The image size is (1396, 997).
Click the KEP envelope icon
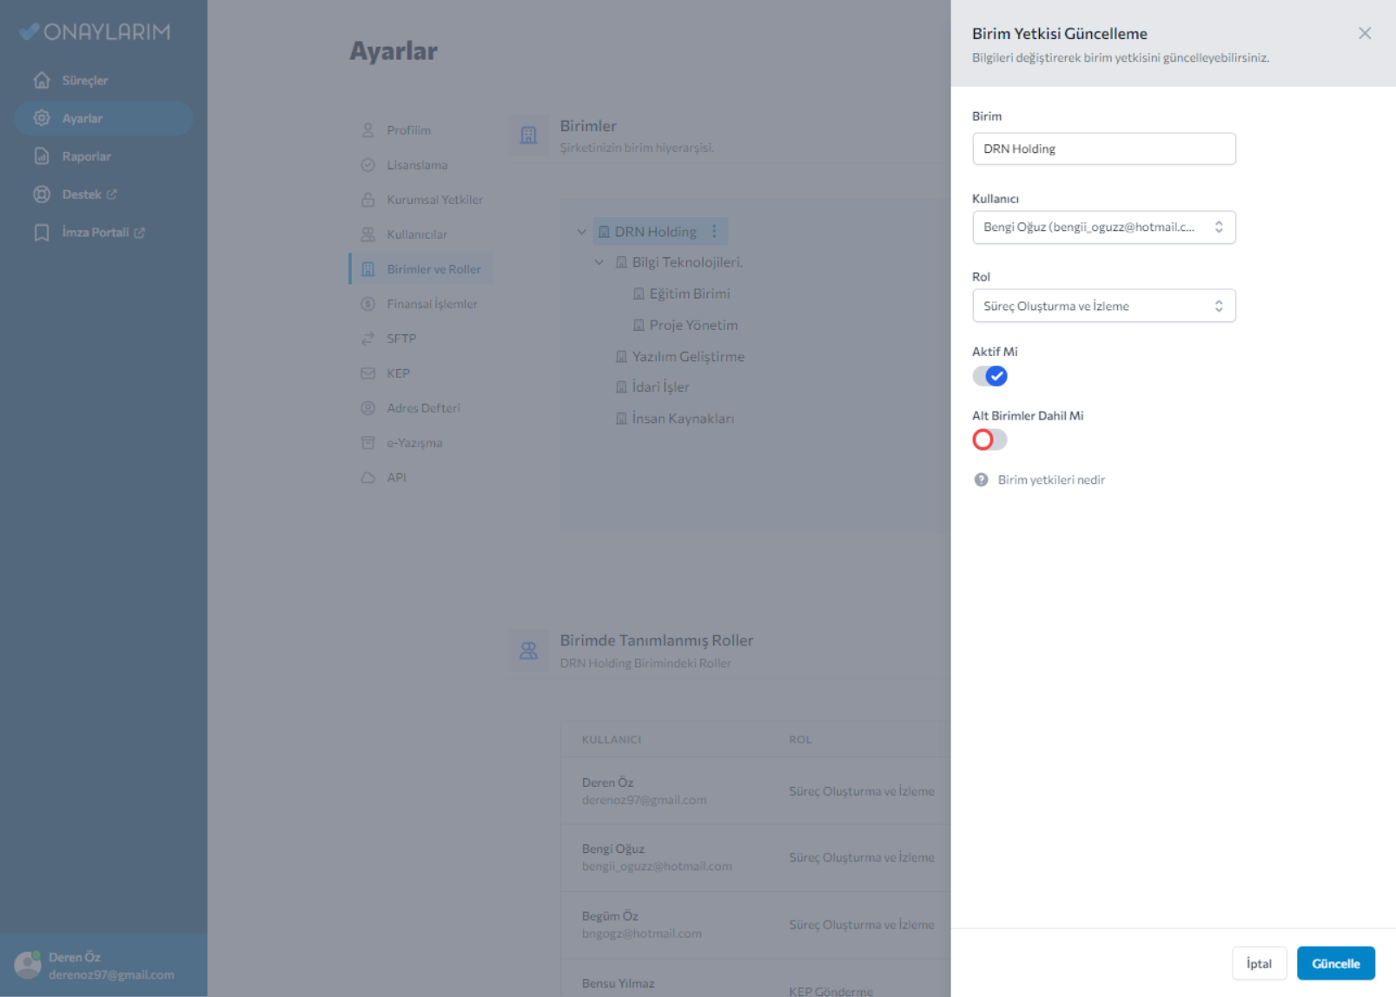coord(368,373)
